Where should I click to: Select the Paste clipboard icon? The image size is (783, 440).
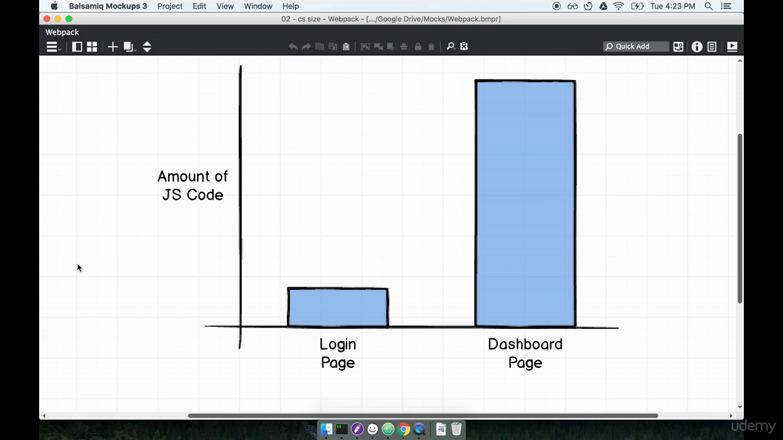click(346, 46)
